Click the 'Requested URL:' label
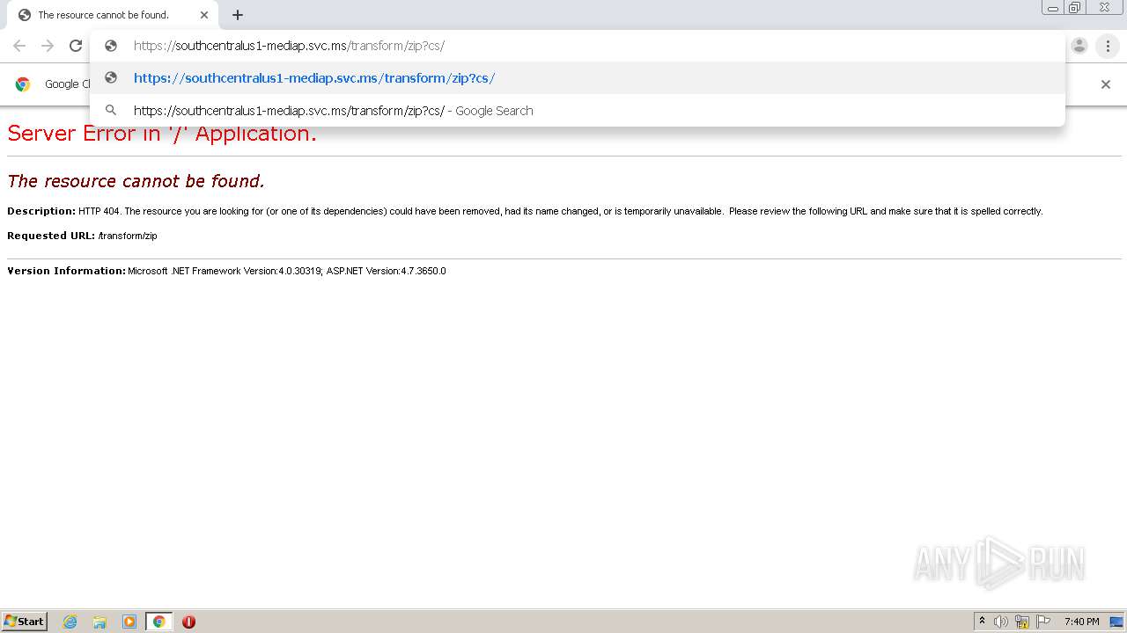 pos(51,236)
